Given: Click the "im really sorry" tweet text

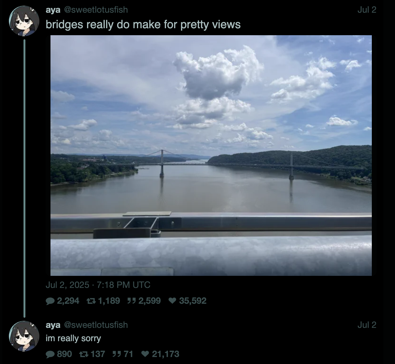Looking at the screenshot, I should click(x=73, y=338).
